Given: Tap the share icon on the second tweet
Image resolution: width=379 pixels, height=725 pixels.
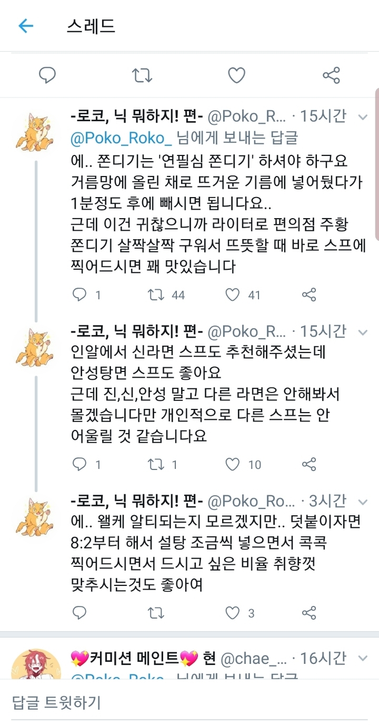Looking at the screenshot, I should tap(309, 464).
